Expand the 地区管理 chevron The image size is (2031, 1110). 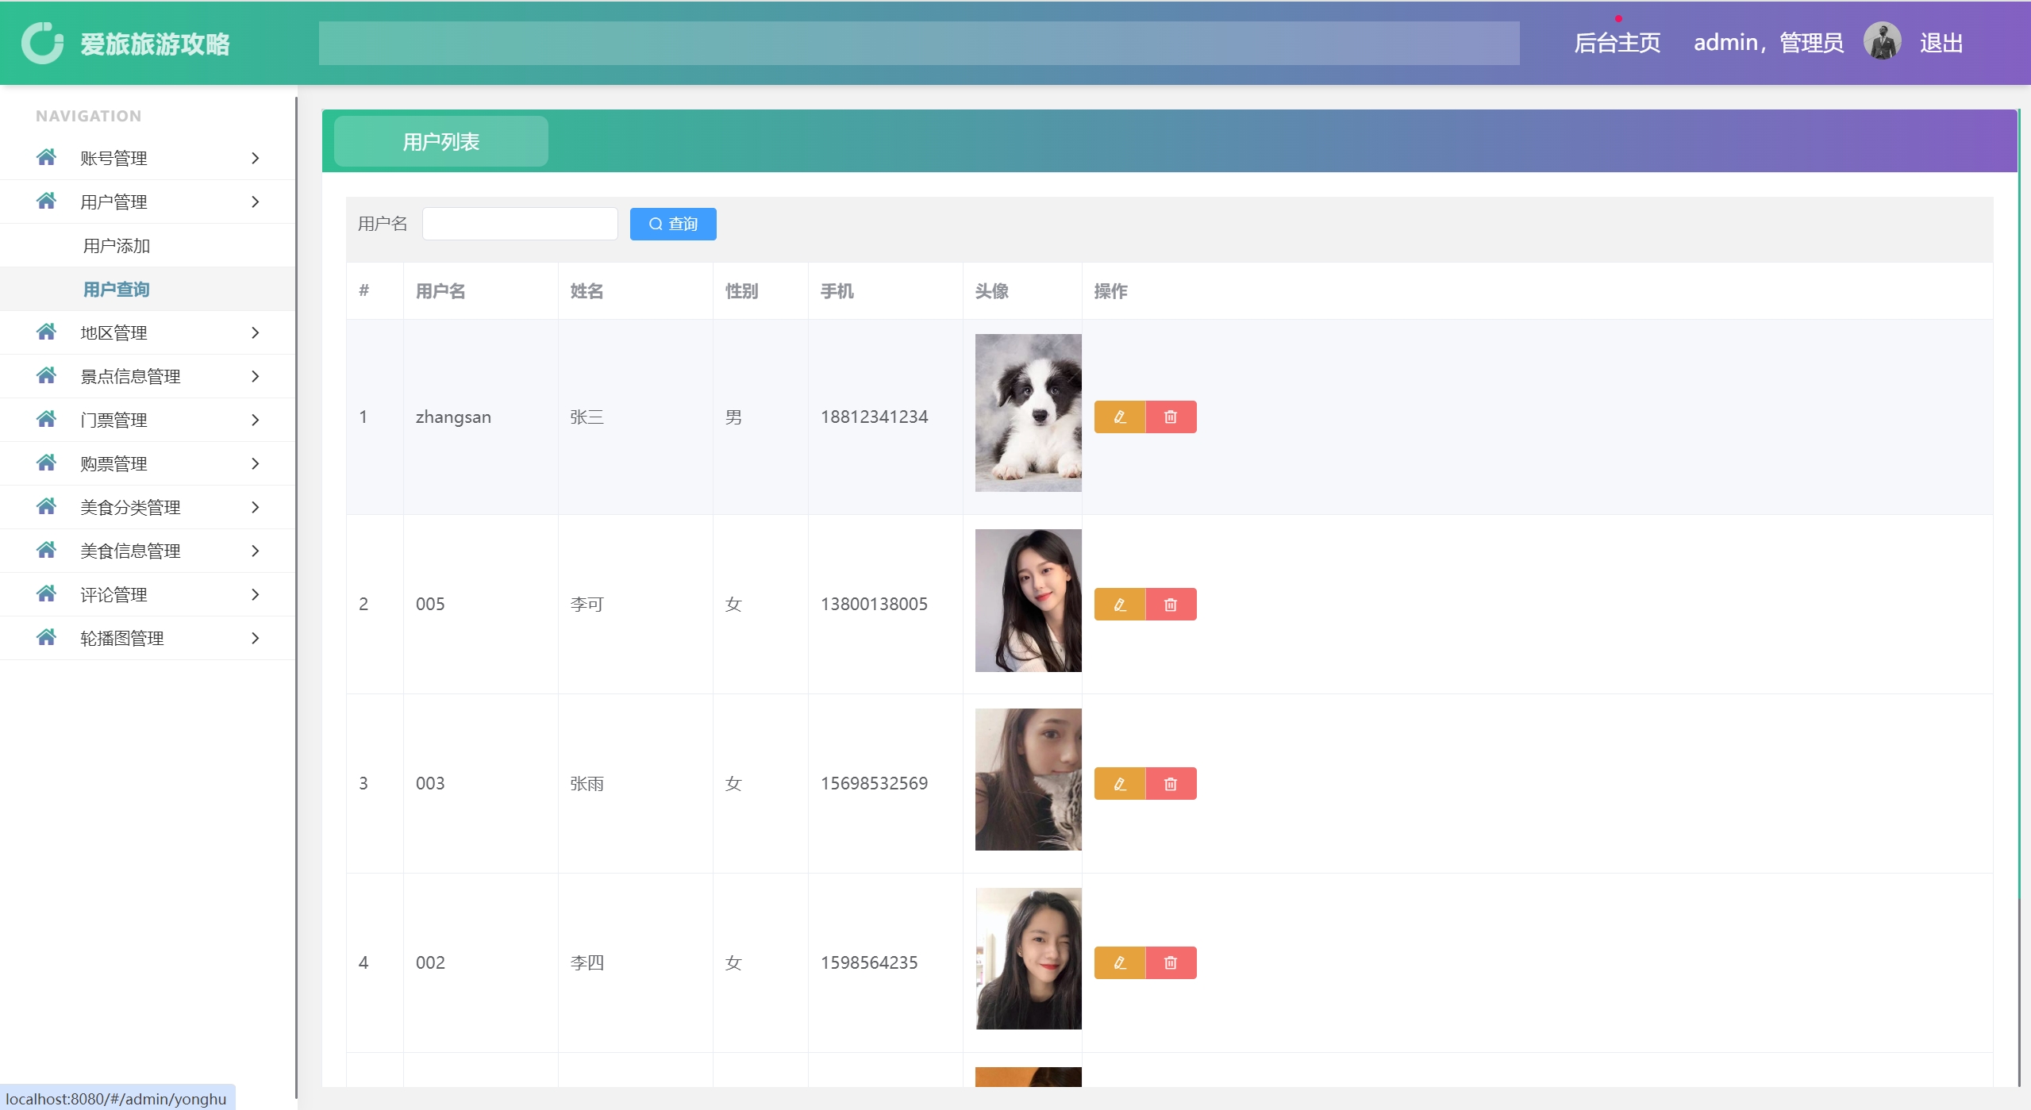click(x=255, y=332)
